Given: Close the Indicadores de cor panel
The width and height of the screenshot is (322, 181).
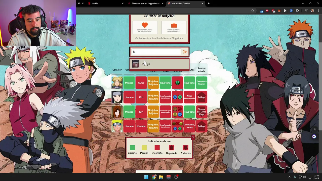Looking at the screenshot, I should pyautogui.click(x=193, y=137).
